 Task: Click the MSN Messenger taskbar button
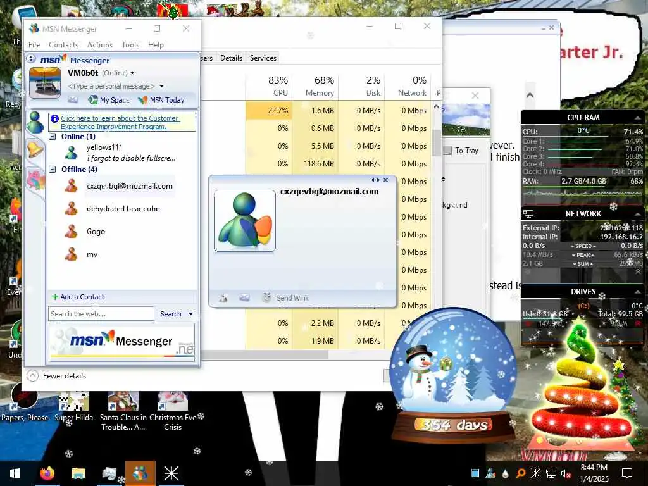click(140, 473)
